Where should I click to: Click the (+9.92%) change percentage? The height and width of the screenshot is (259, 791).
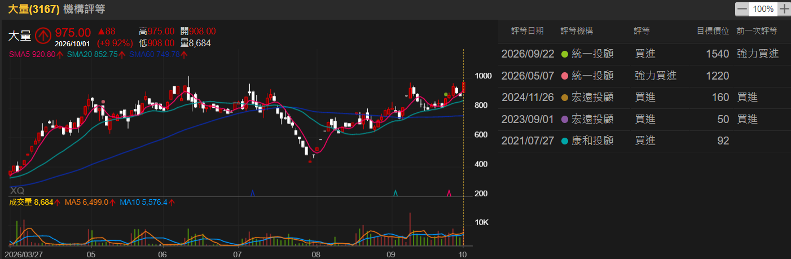pyautogui.click(x=115, y=43)
